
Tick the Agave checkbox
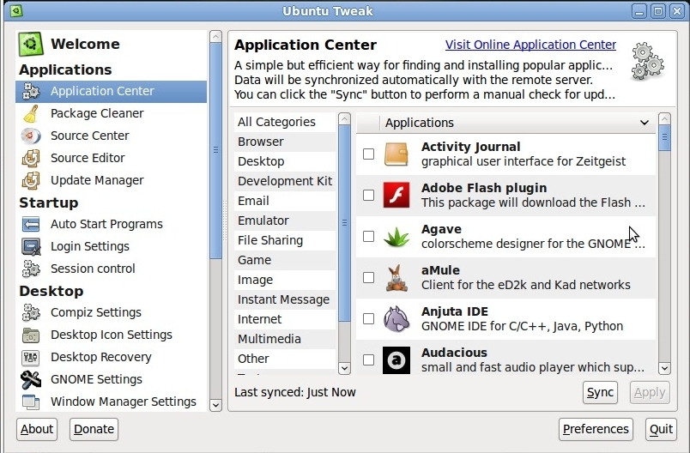(368, 236)
